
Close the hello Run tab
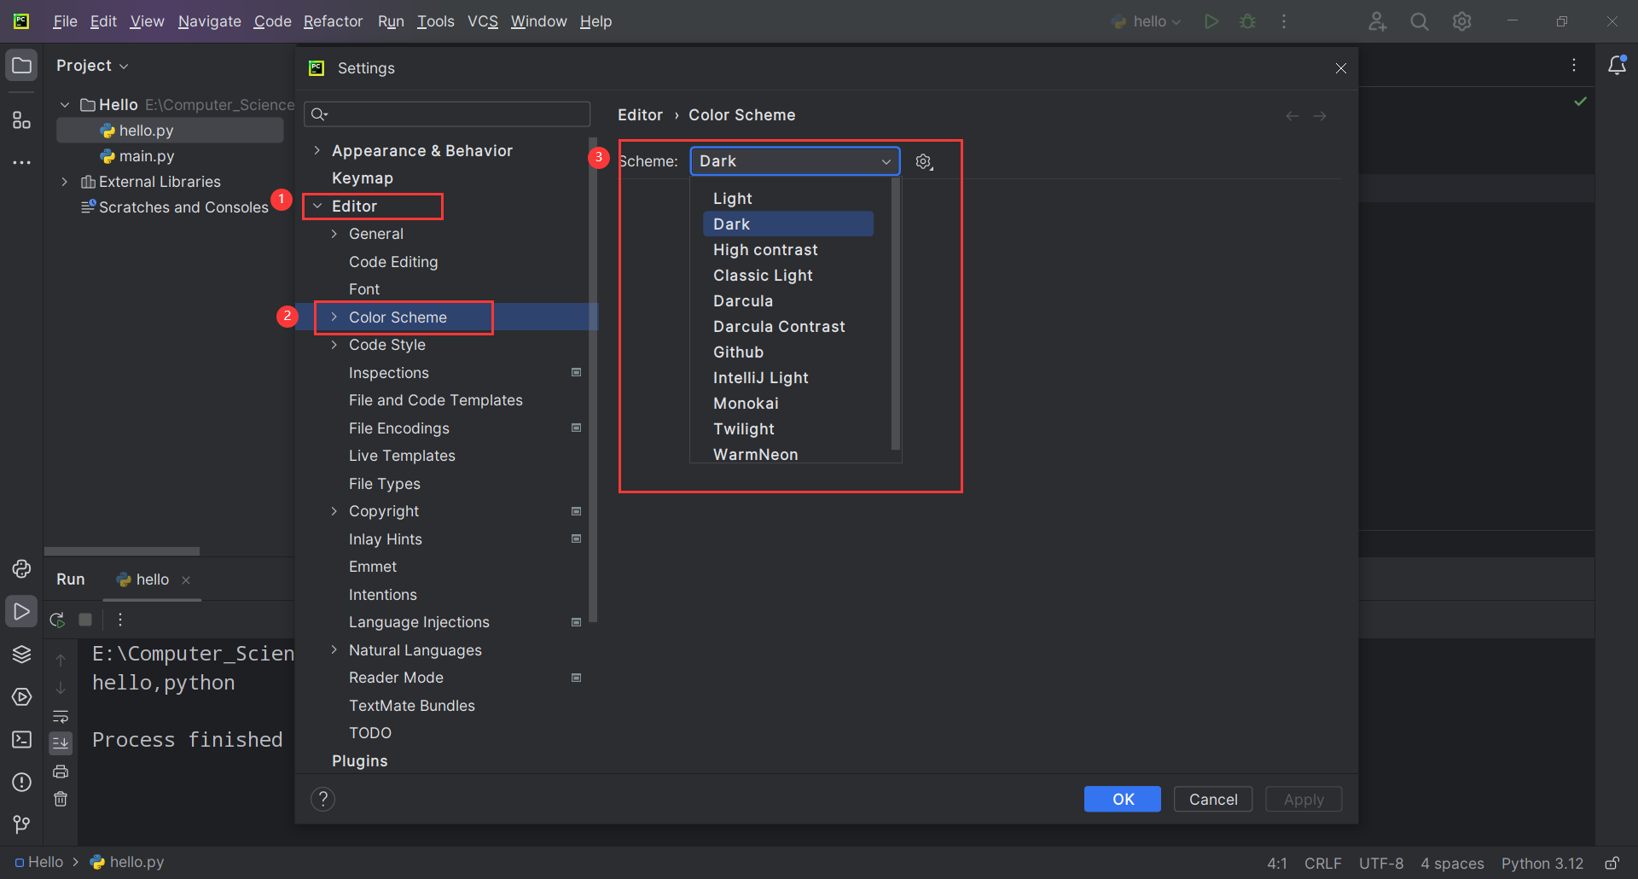coord(186,580)
